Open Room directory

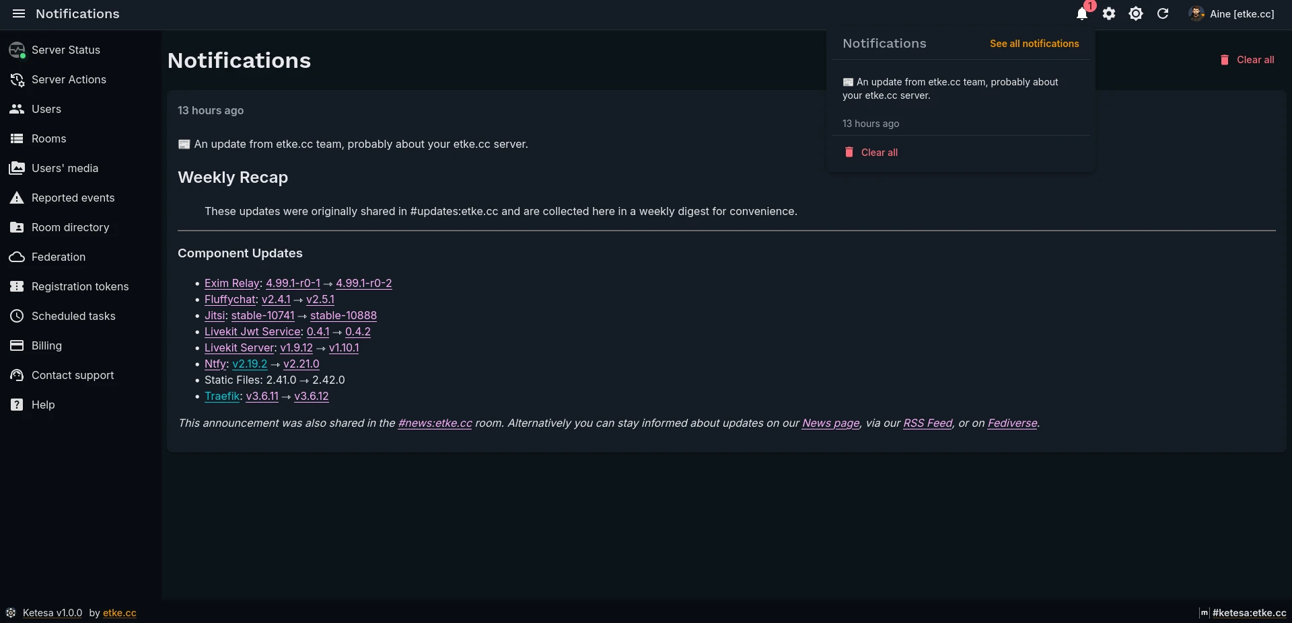[x=81, y=227]
